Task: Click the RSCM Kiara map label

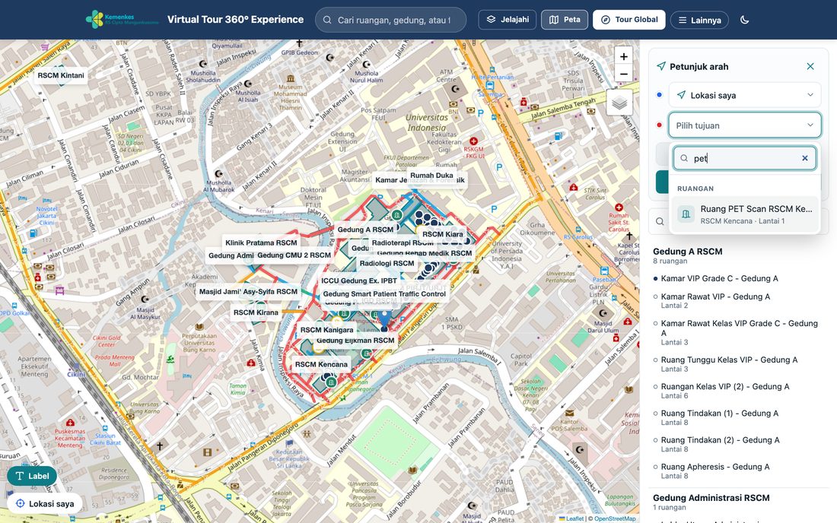Action: pyautogui.click(x=443, y=234)
